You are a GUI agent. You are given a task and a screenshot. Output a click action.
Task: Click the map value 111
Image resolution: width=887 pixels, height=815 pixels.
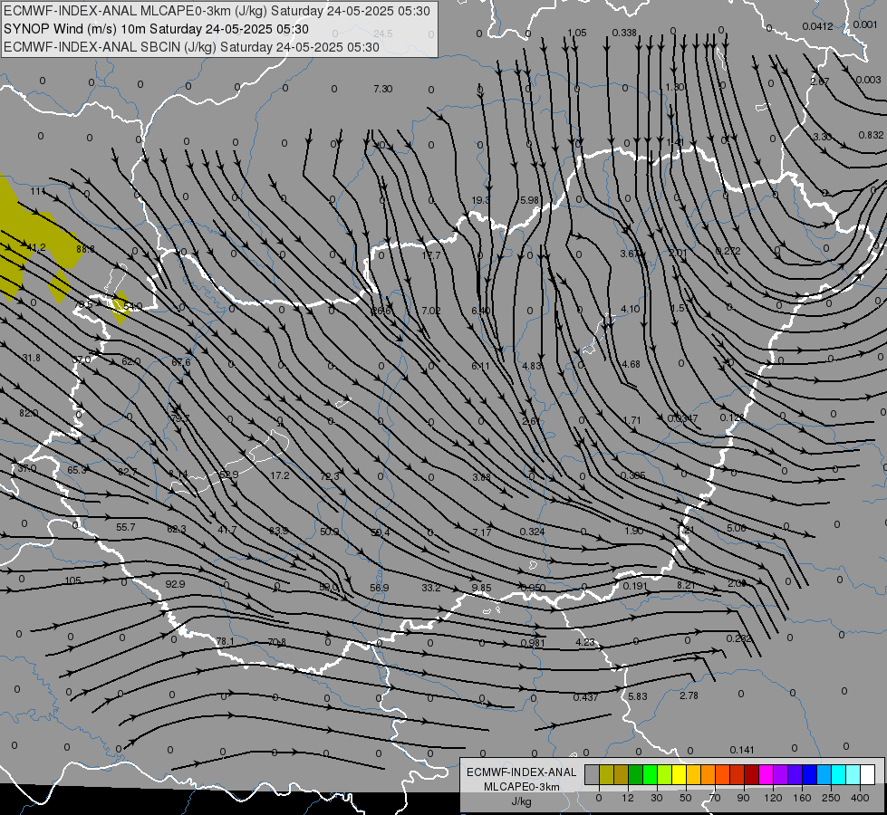coord(38,191)
